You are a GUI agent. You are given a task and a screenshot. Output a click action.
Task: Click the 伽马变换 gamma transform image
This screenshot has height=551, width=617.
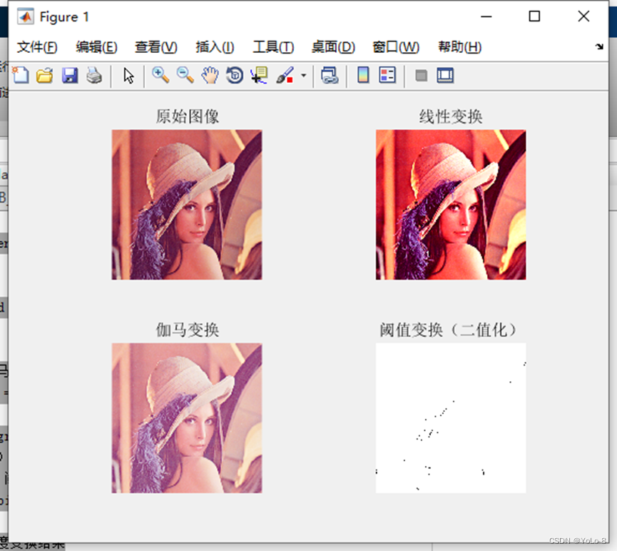[187, 418]
